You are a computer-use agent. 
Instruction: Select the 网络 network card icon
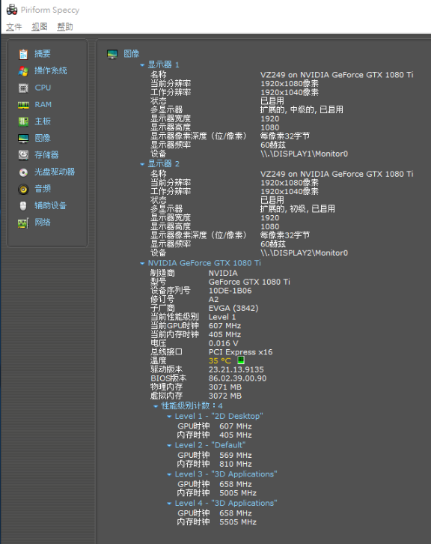[23, 223]
